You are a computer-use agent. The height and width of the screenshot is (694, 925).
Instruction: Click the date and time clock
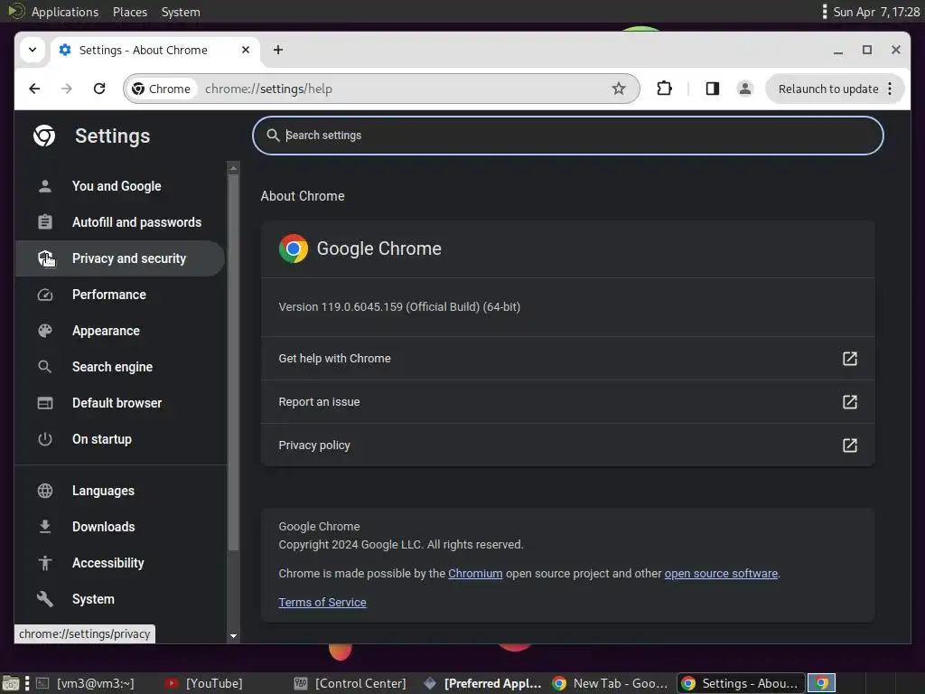876,12
